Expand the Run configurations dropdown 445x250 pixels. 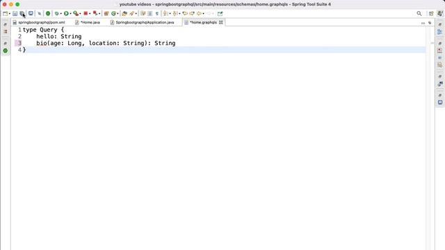(70, 14)
